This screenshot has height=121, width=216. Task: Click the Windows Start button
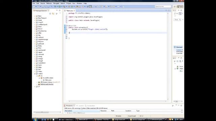click(x=35, y=119)
